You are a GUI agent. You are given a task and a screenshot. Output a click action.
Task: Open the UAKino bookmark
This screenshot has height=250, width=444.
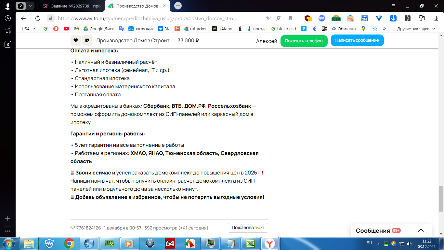click(x=222, y=29)
